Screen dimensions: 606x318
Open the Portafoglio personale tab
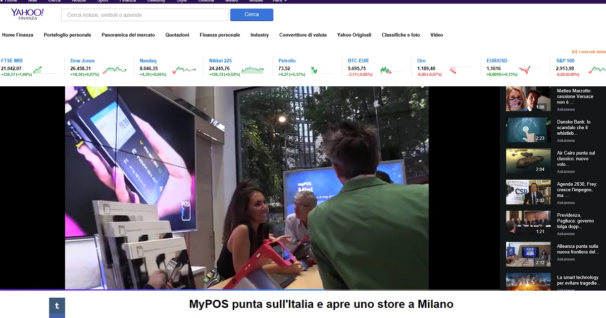68,35
